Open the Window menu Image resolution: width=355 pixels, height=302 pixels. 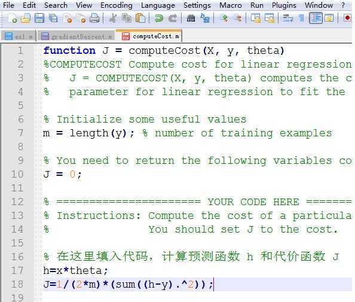[319, 5]
